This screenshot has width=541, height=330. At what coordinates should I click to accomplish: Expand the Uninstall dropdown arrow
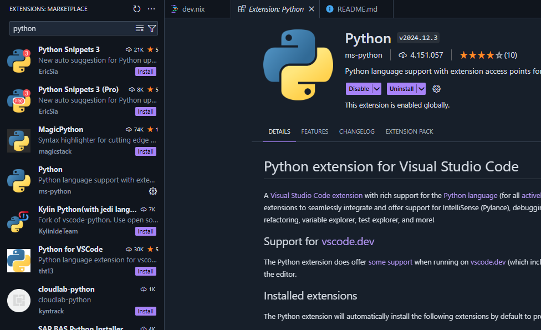pyautogui.click(x=421, y=89)
